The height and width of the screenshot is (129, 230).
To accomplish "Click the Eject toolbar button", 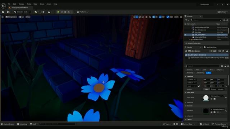I will pyautogui.click(x=69, y=12).
